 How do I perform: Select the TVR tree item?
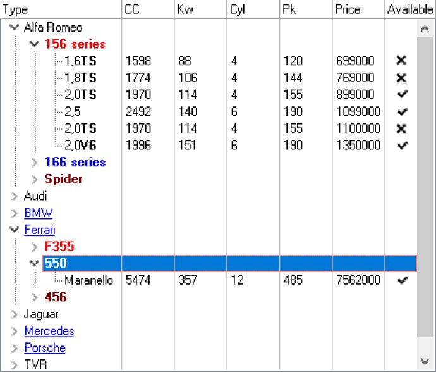click(35, 364)
